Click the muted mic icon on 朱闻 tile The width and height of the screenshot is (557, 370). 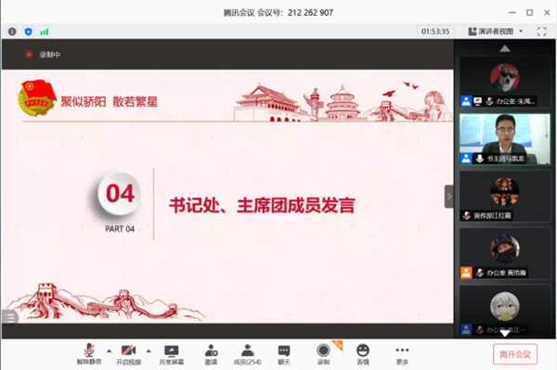pyautogui.click(x=489, y=101)
